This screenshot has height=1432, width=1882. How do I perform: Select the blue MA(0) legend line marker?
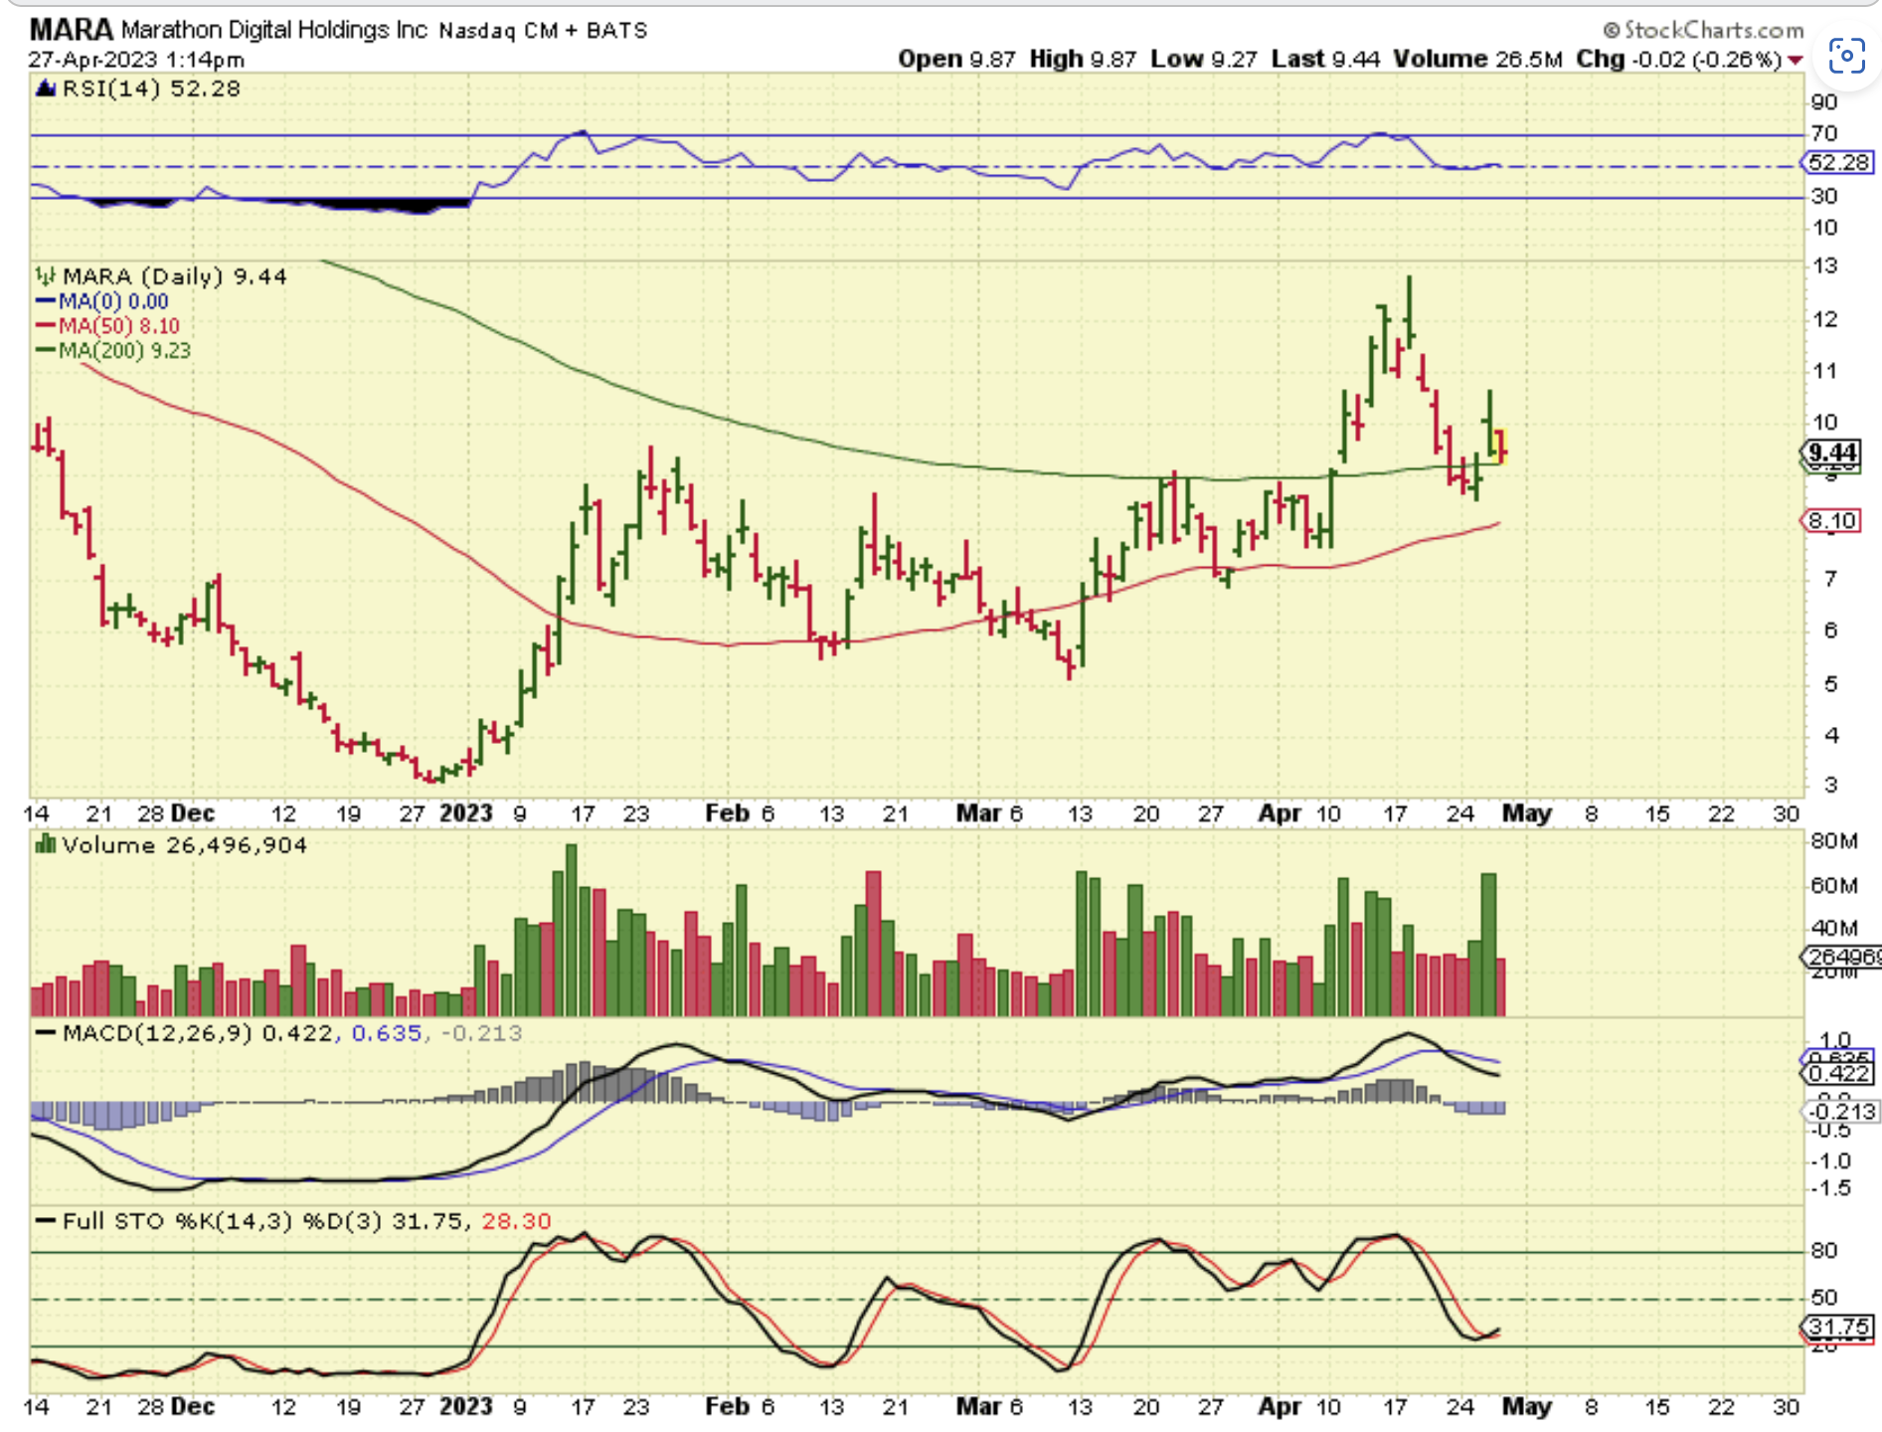pos(46,301)
